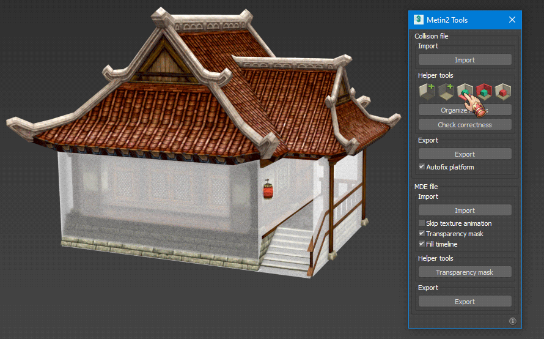Close the Metin2 Tools window

tap(512, 20)
